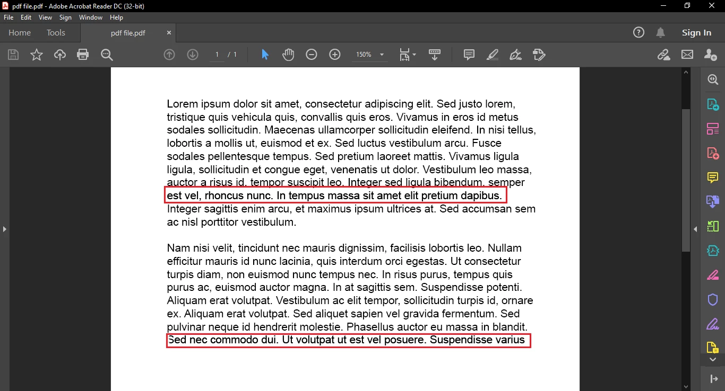Open purple Fill & Sign sidebar tool
The height and width of the screenshot is (391, 725).
(x=712, y=324)
